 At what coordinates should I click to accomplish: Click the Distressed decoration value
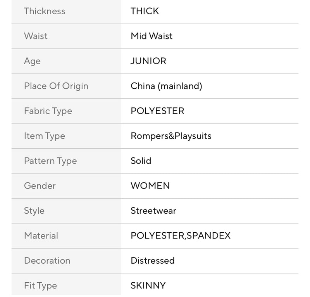153,261
